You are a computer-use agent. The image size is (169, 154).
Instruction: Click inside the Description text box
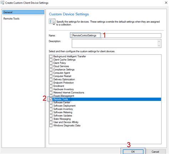(x=115, y=43)
